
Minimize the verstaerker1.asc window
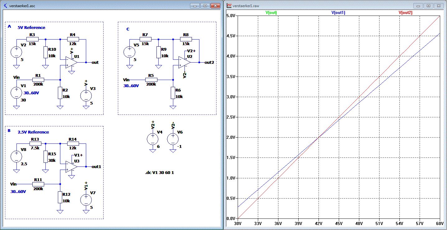pos(195,6)
